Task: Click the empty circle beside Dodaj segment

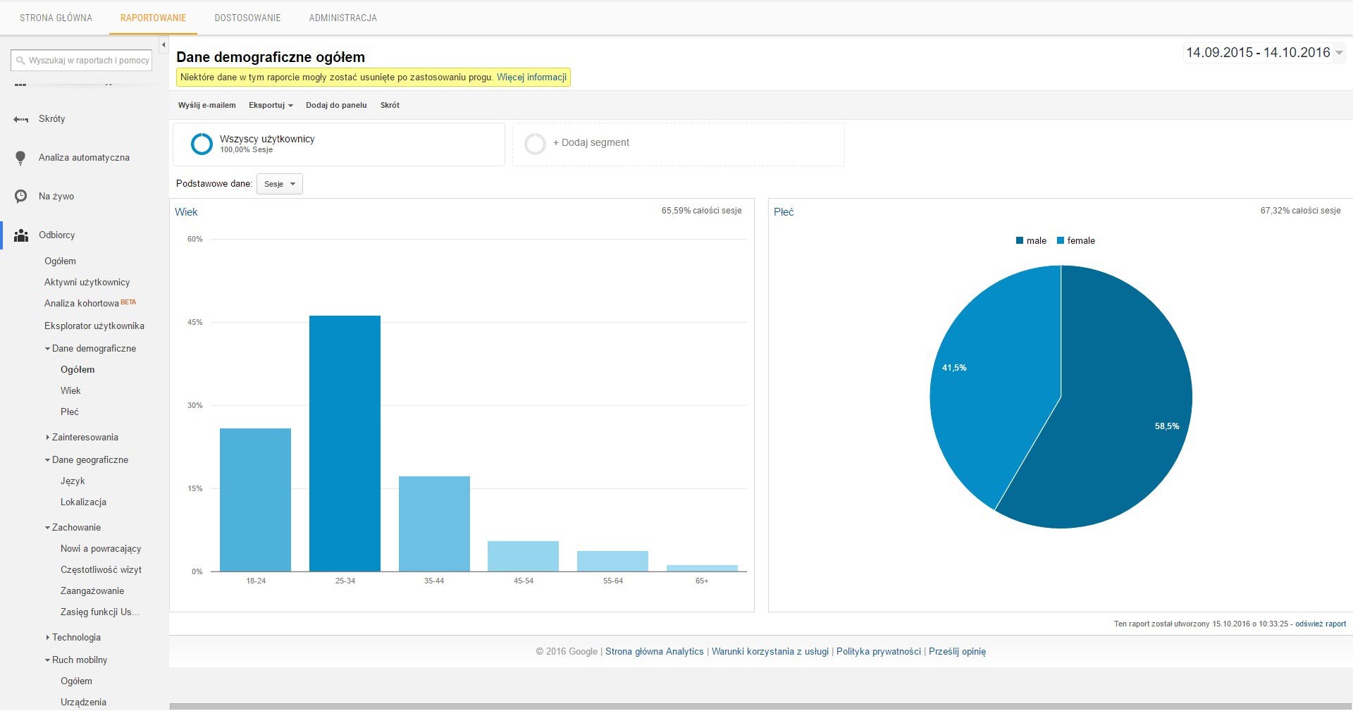Action: (x=535, y=144)
